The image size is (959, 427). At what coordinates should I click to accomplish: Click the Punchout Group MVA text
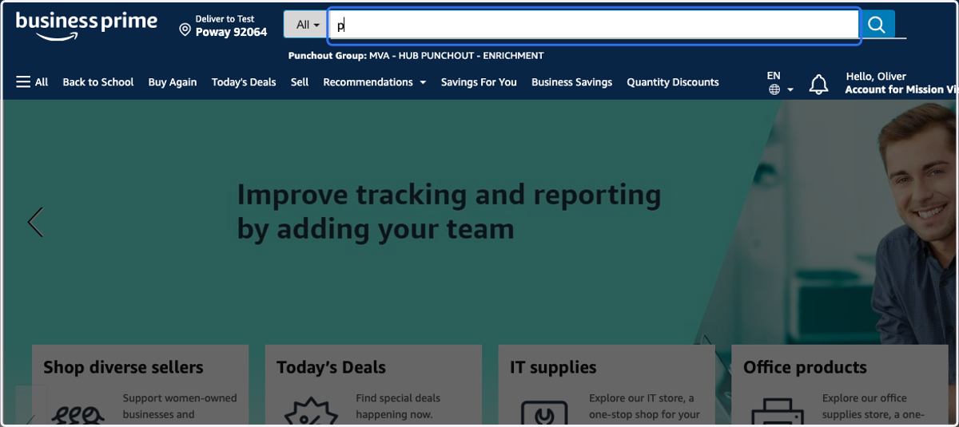[x=416, y=56]
